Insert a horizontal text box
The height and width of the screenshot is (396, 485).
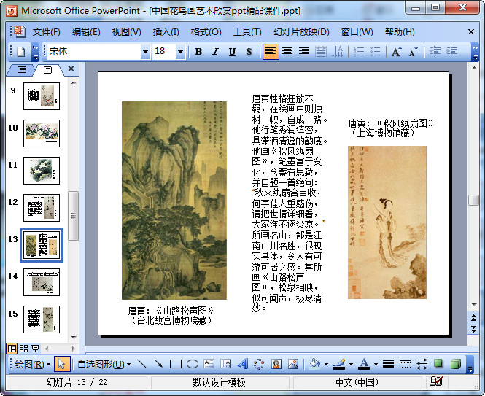click(209, 364)
